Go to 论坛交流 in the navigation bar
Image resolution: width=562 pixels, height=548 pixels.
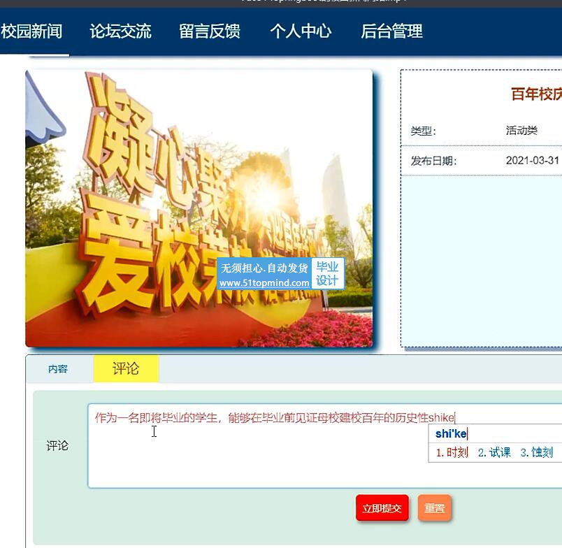click(x=120, y=31)
